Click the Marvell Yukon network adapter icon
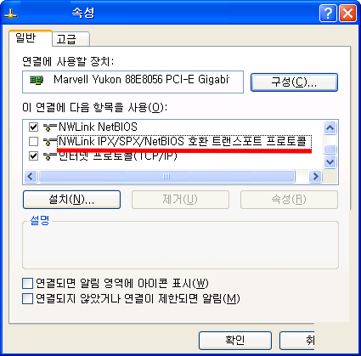The width and height of the screenshot is (361, 356). pyautogui.click(x=37, y=80)
